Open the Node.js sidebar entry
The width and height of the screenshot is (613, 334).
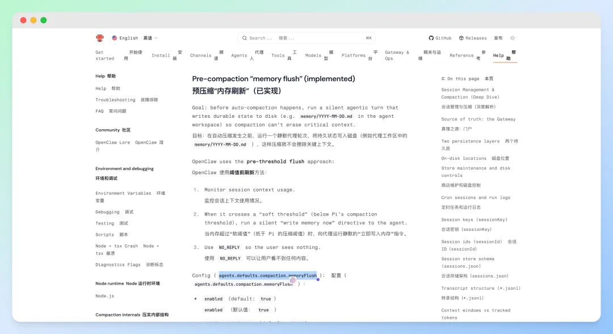pyautogui.click(x=104, y=296)
